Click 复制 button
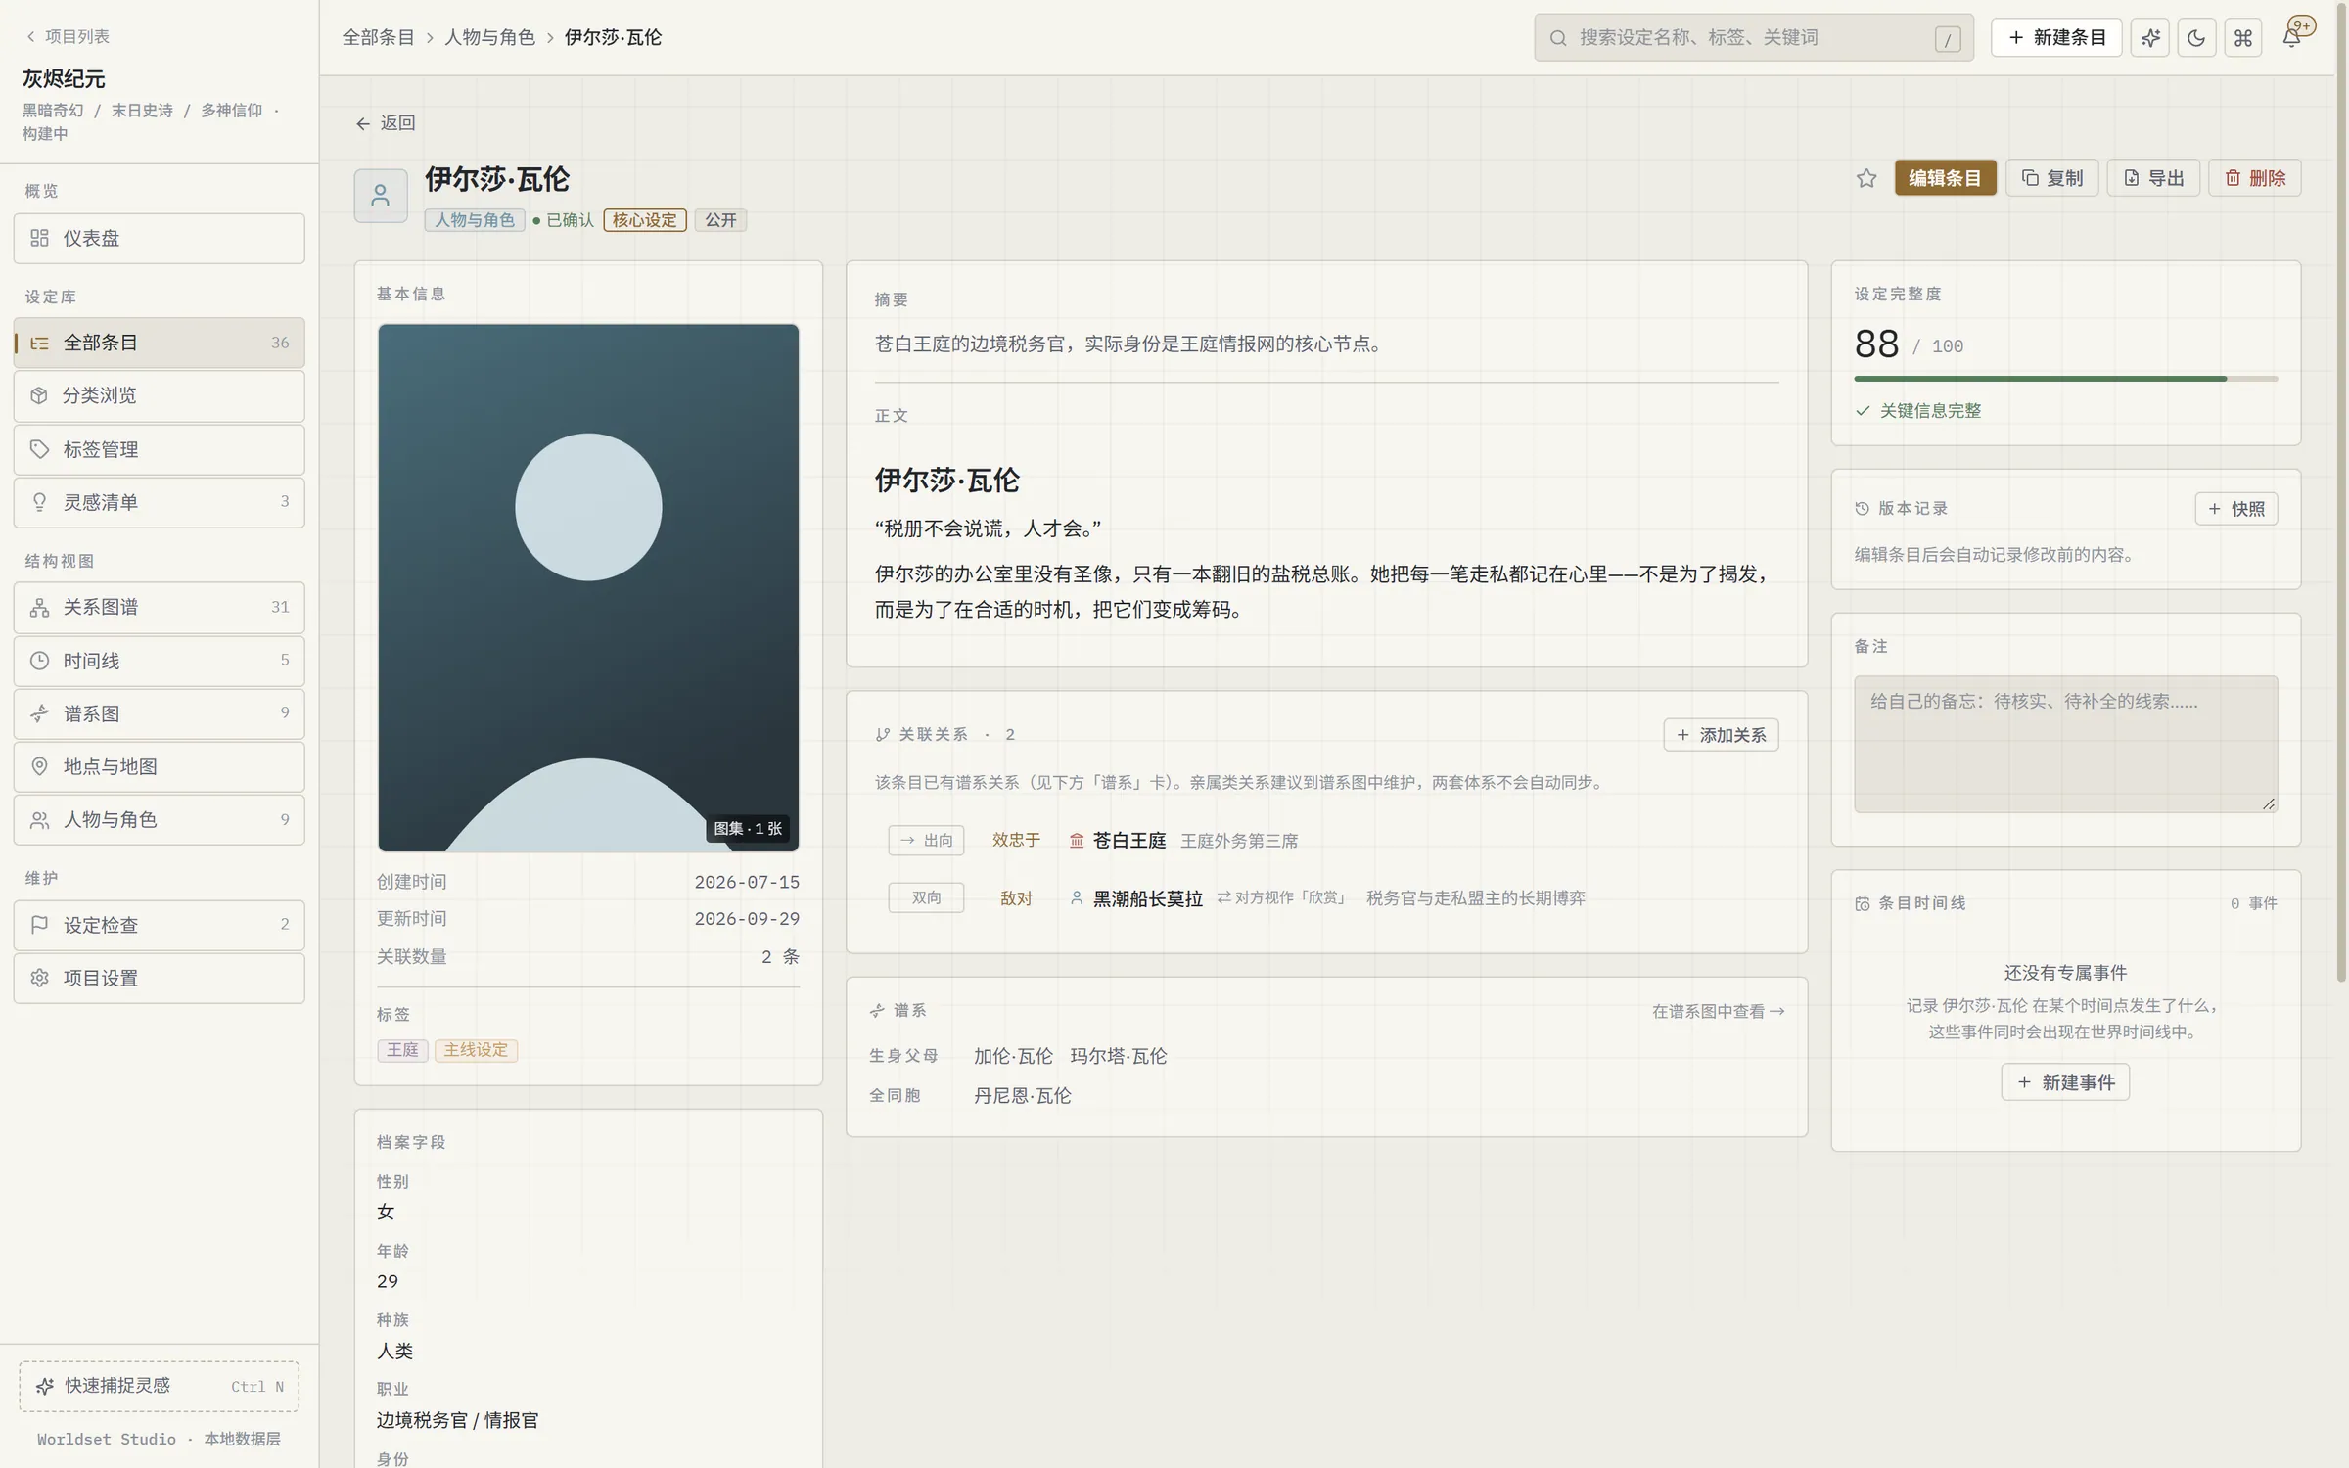2349x1468 pixels. 2051,178
